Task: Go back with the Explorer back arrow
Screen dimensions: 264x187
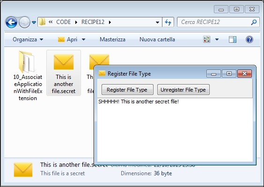Action: click(x=11, y=22)
